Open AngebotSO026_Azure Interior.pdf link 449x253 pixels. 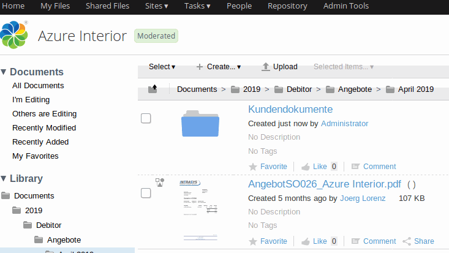(325, 184)
